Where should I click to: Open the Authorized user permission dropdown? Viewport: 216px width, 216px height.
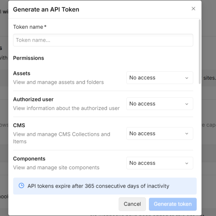[x=160, y=104]
